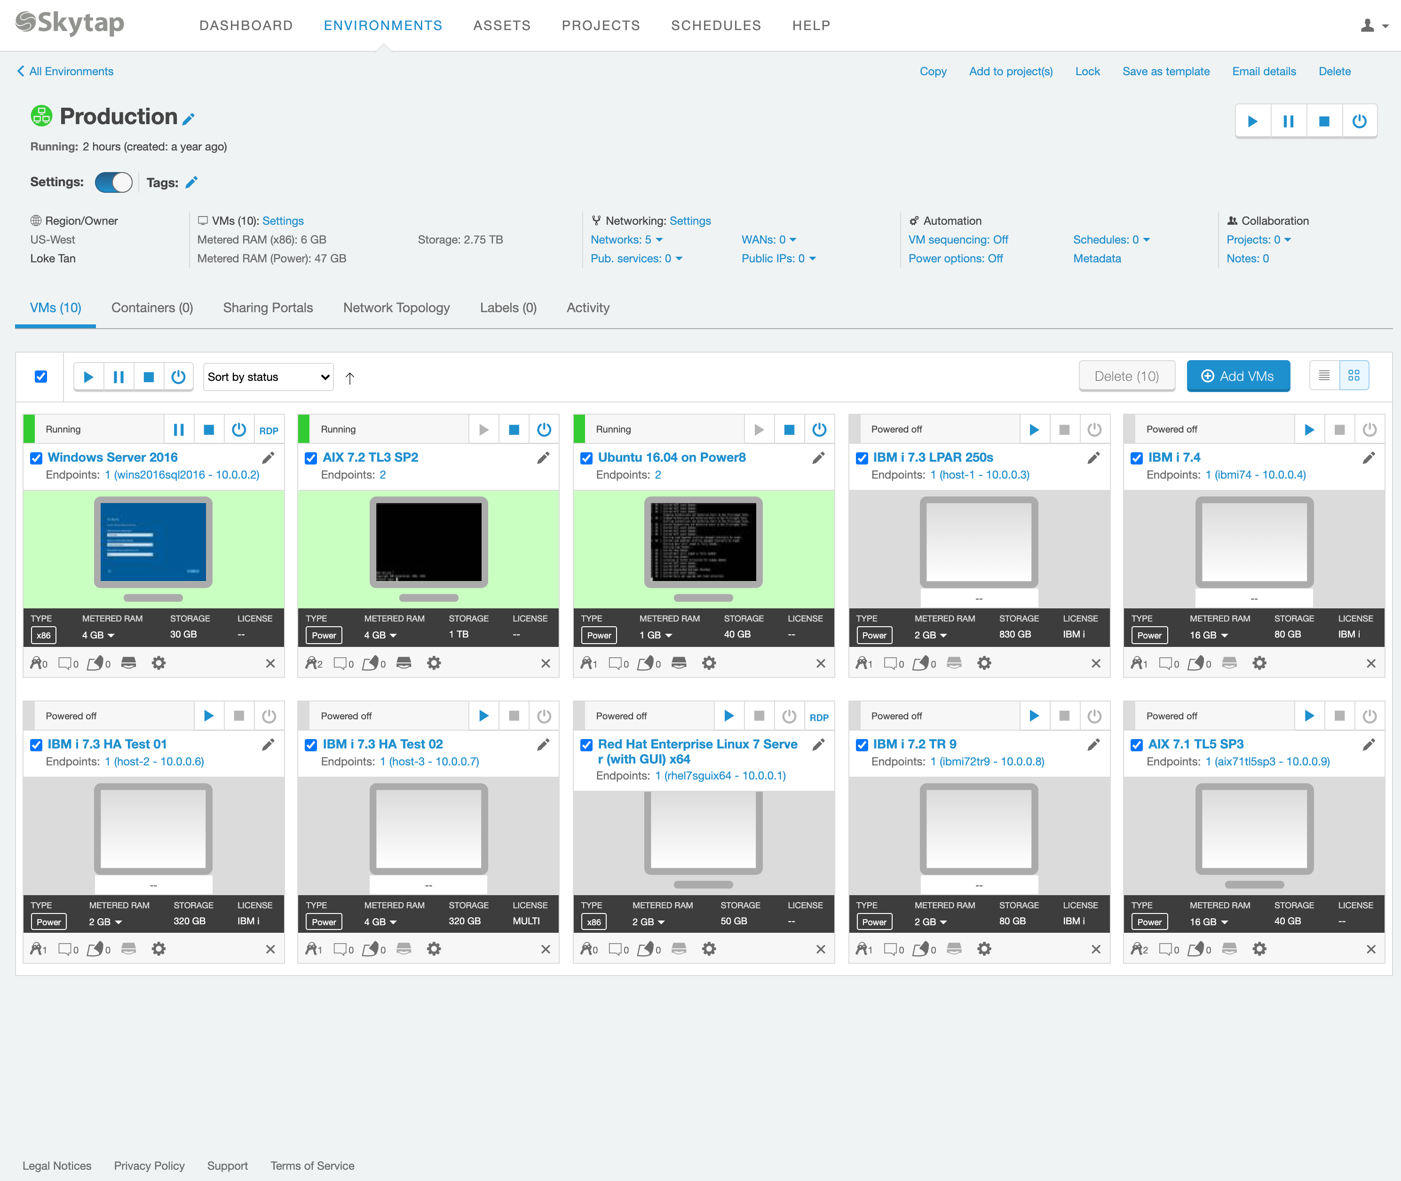Image resolution: width=1401 pixels, height=1181 pixels.
Task: Power off the entire environment
Action: pyautogui.click(x=1360, y=121)
